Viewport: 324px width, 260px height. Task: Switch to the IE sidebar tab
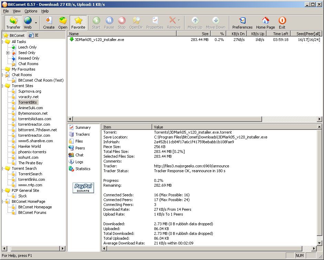(34, 35)
